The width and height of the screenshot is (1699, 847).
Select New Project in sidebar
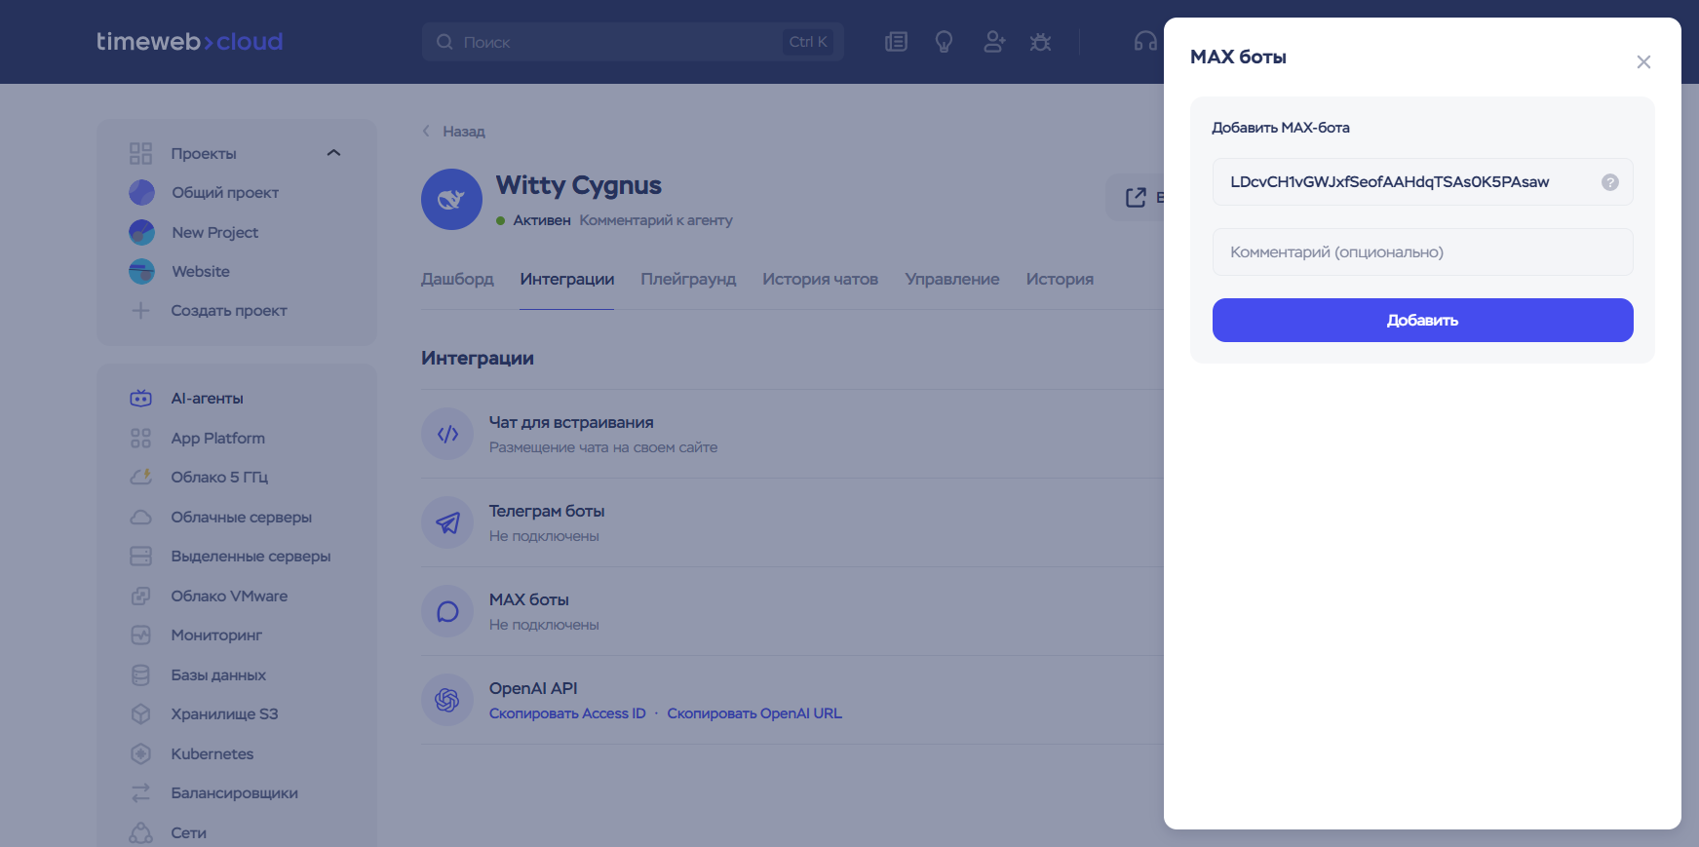[x=215, y=233]
